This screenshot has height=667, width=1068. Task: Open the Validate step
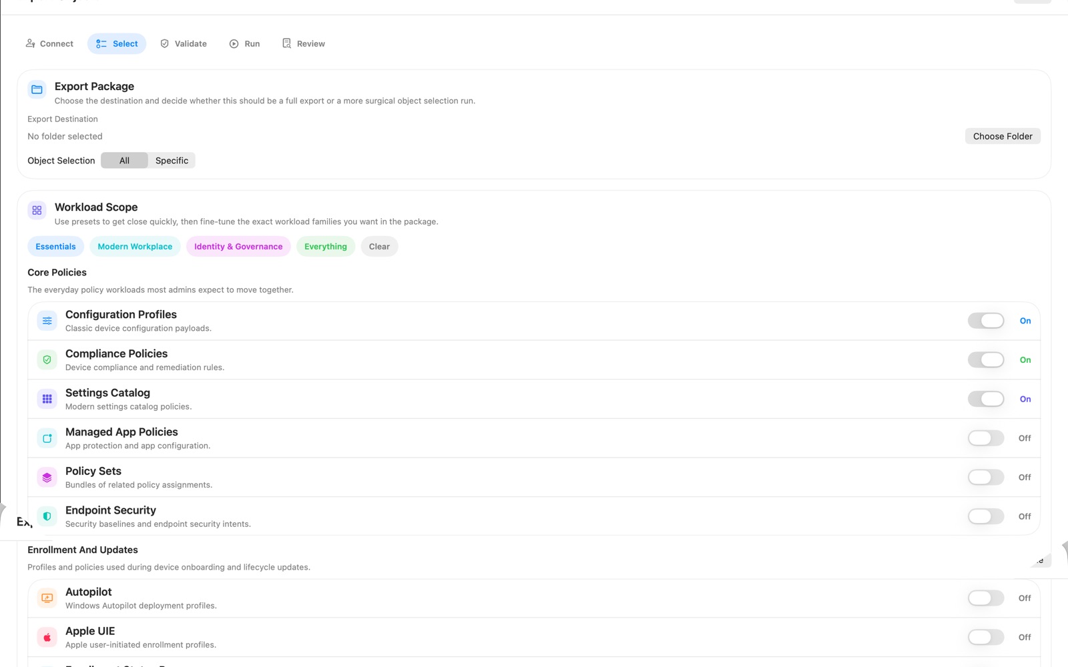(x=183, y=43)
